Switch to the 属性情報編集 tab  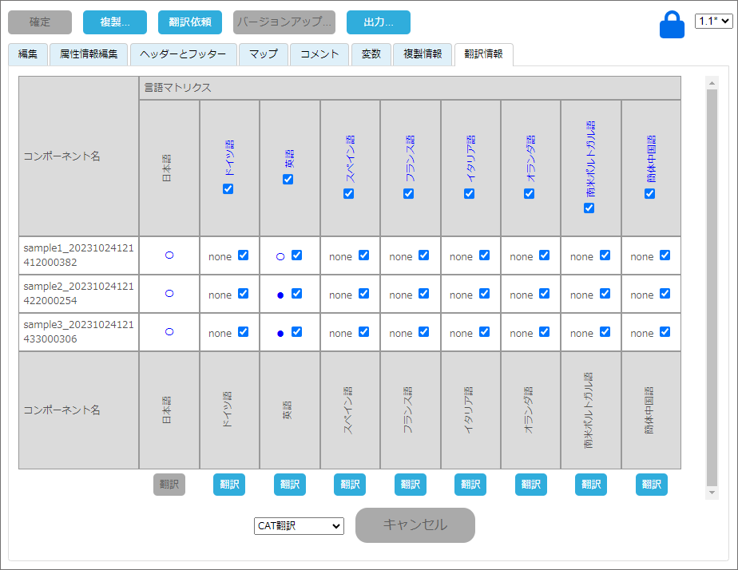(89, 54)
